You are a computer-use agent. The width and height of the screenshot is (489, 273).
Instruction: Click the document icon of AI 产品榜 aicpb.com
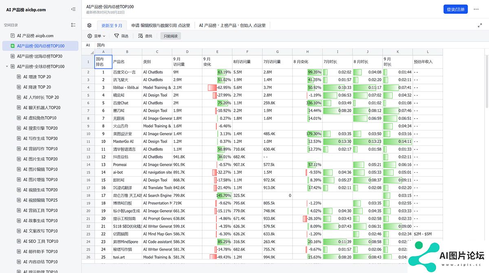click(x=13, y=36)
